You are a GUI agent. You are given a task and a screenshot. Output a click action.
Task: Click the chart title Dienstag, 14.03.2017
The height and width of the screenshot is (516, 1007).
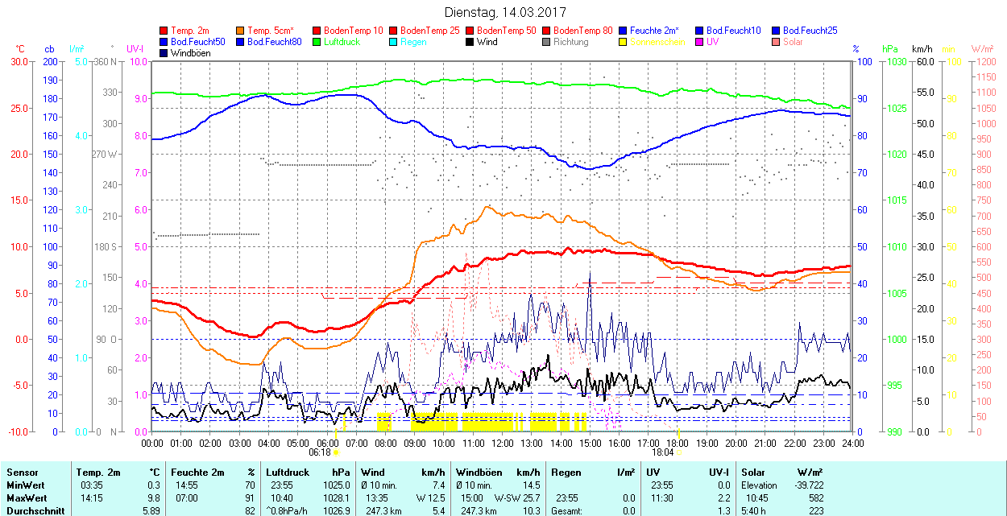coord(505,12)
